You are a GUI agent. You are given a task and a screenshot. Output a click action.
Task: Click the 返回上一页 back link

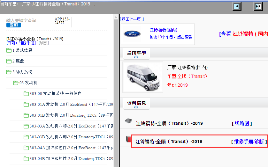pyautogui.click(x=132, y=19)
